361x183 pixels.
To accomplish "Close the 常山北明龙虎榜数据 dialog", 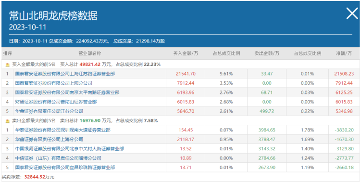I will [x=352, y=13].
